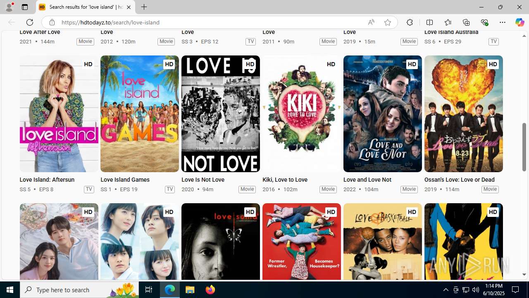Click the Movie badge under Love and Love Not

click(x=409, y=189)
